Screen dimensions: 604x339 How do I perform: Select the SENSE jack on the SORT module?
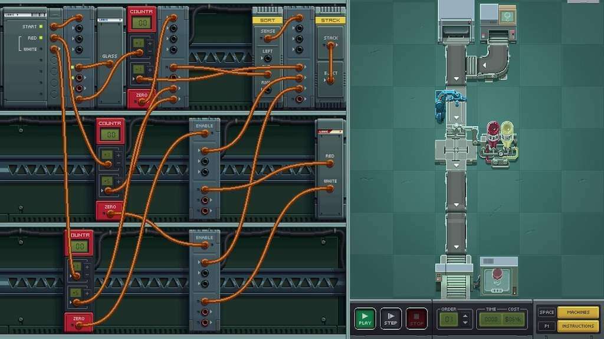click(268, 38)
